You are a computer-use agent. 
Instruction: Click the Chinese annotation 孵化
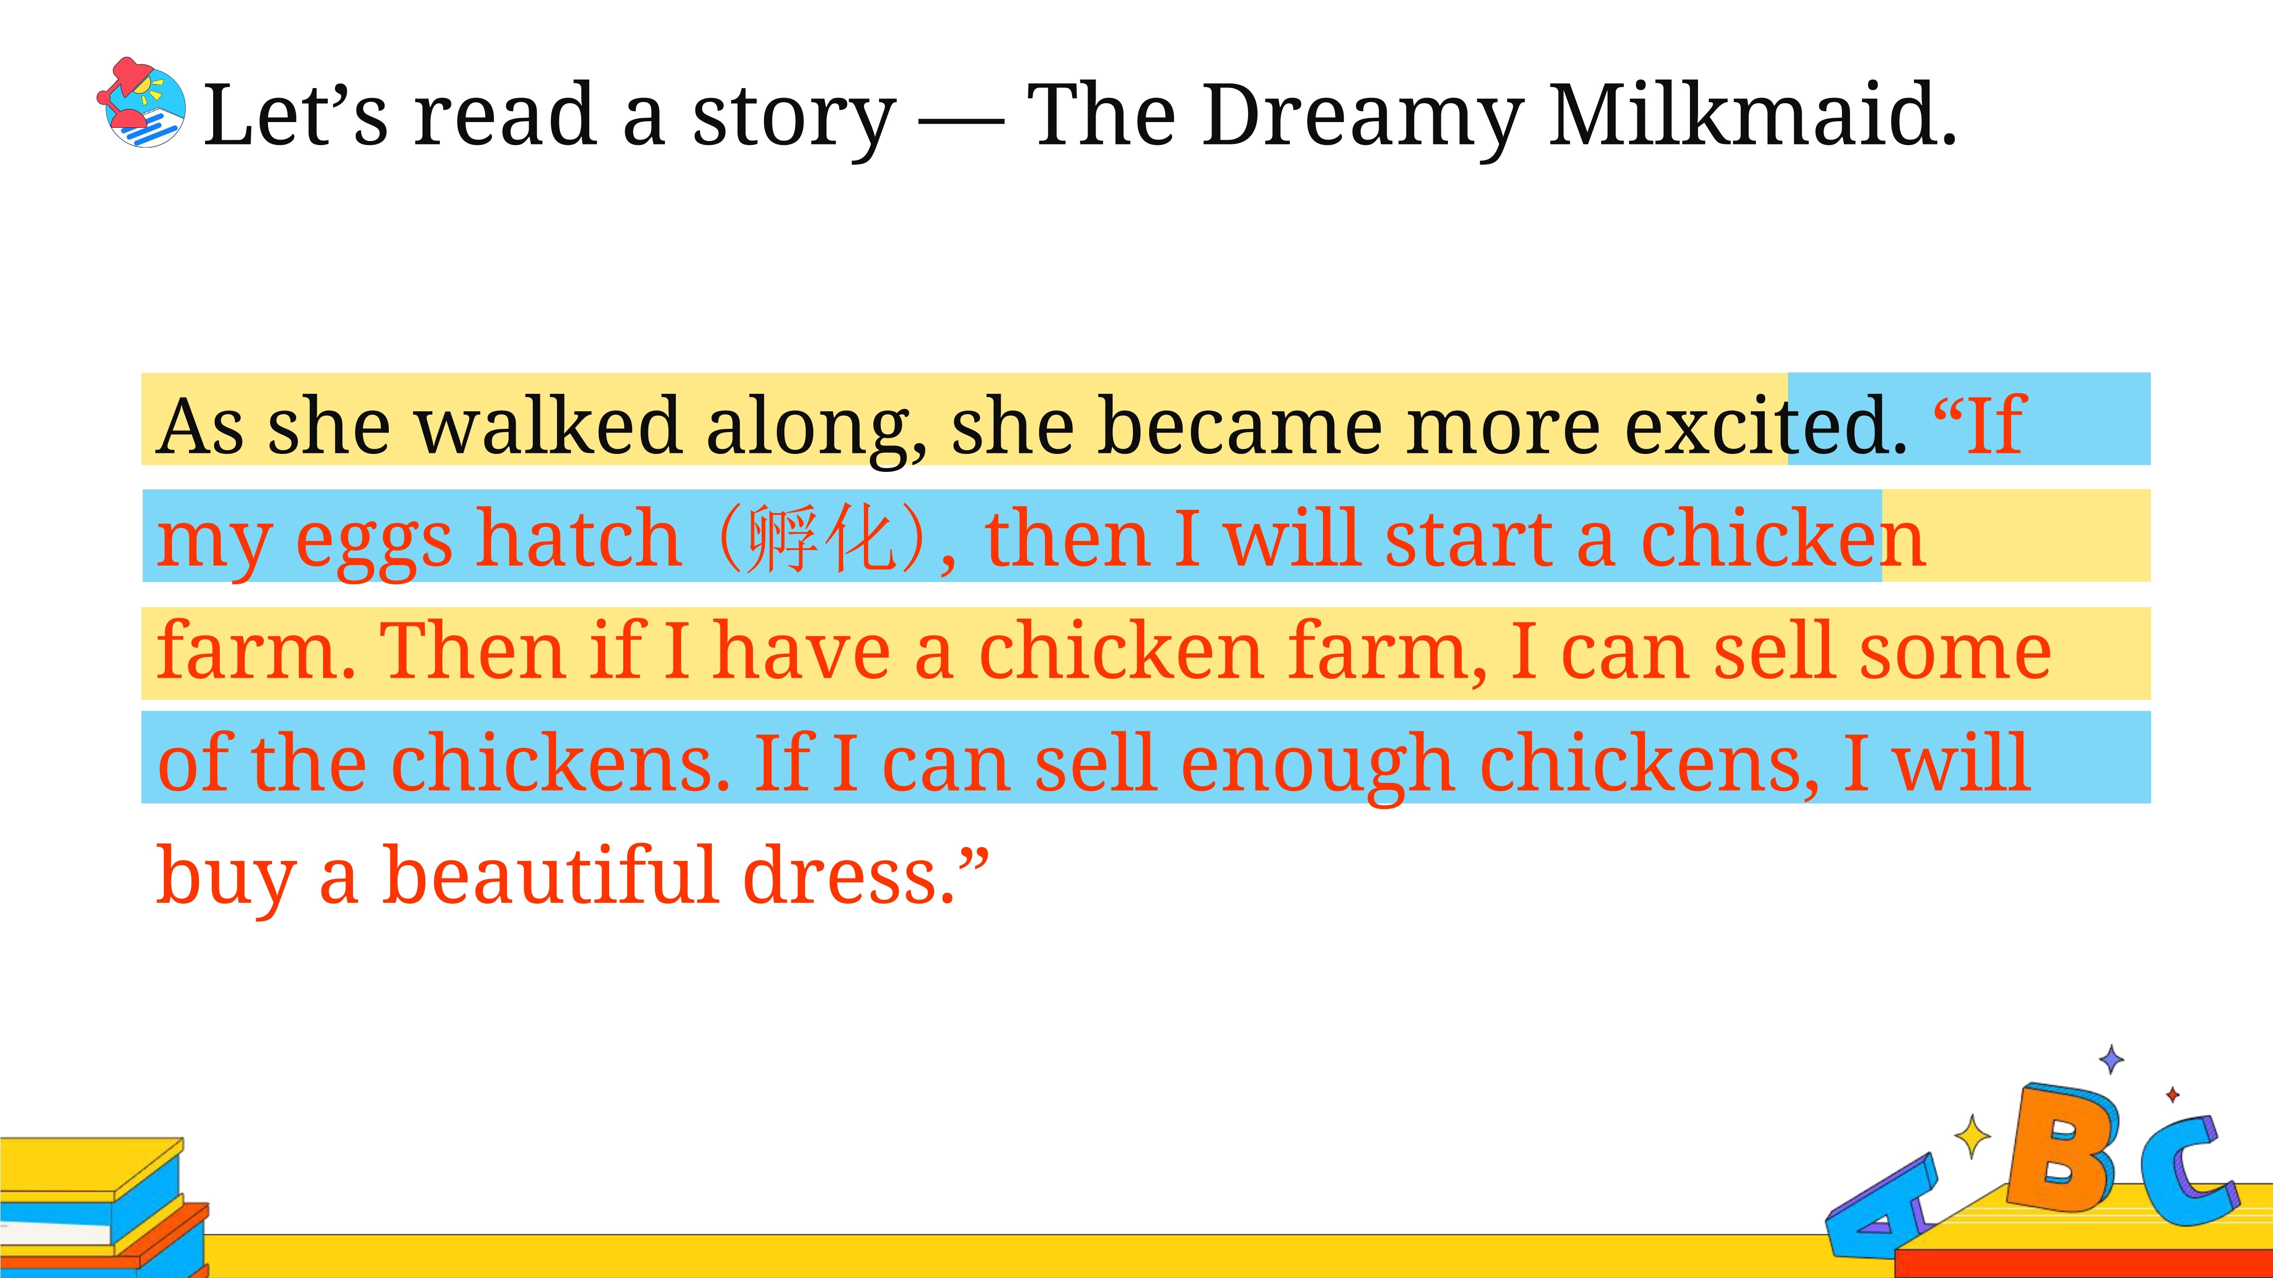pyautogui.click(x=821, y=537)
